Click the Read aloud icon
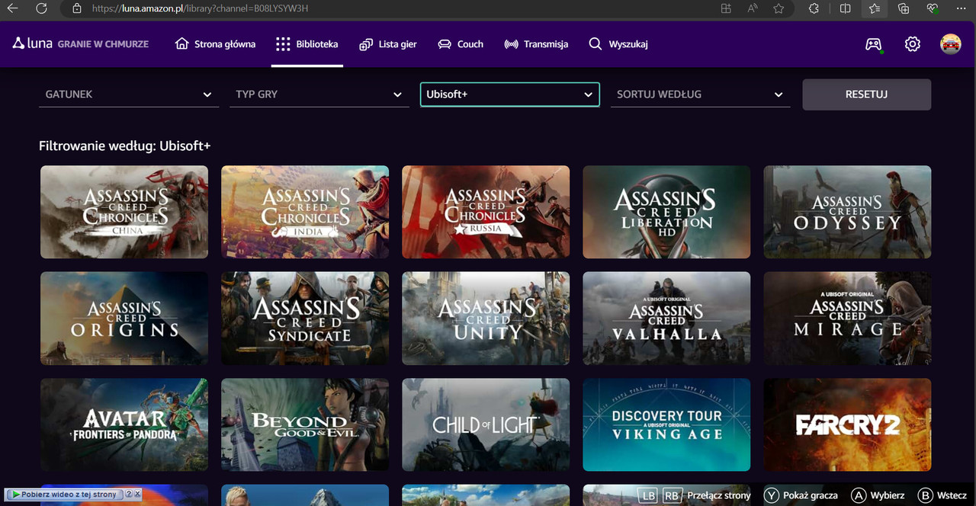This screenshot has width=976, height=506. tap(753, 8)
